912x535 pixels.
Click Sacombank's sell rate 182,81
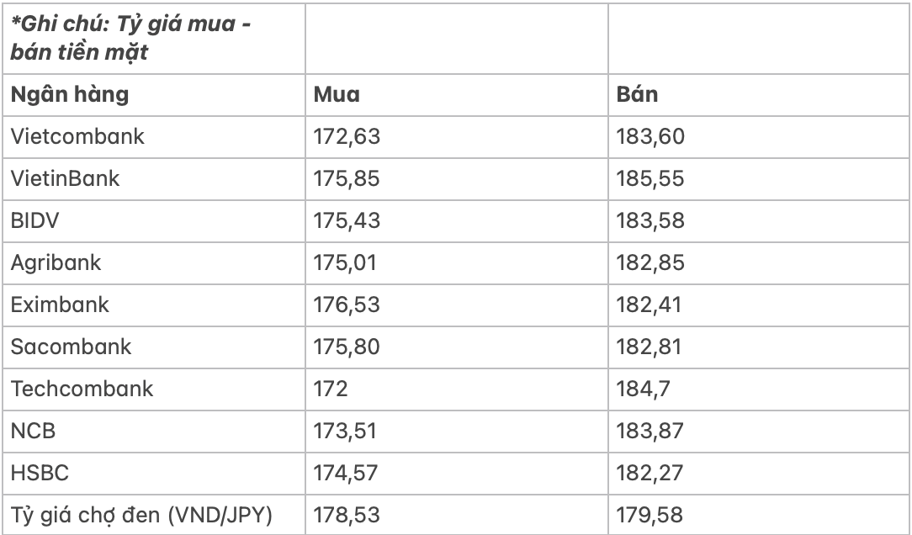651,347
